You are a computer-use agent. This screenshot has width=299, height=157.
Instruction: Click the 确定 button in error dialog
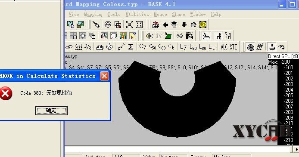pyautogui.click(x=51, y=111)
